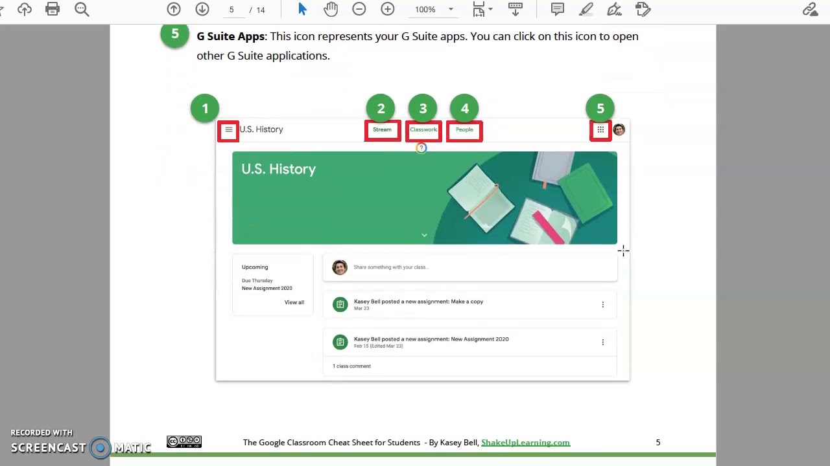
Task: Click '1 class comment' text
Action: click(351, 366)
